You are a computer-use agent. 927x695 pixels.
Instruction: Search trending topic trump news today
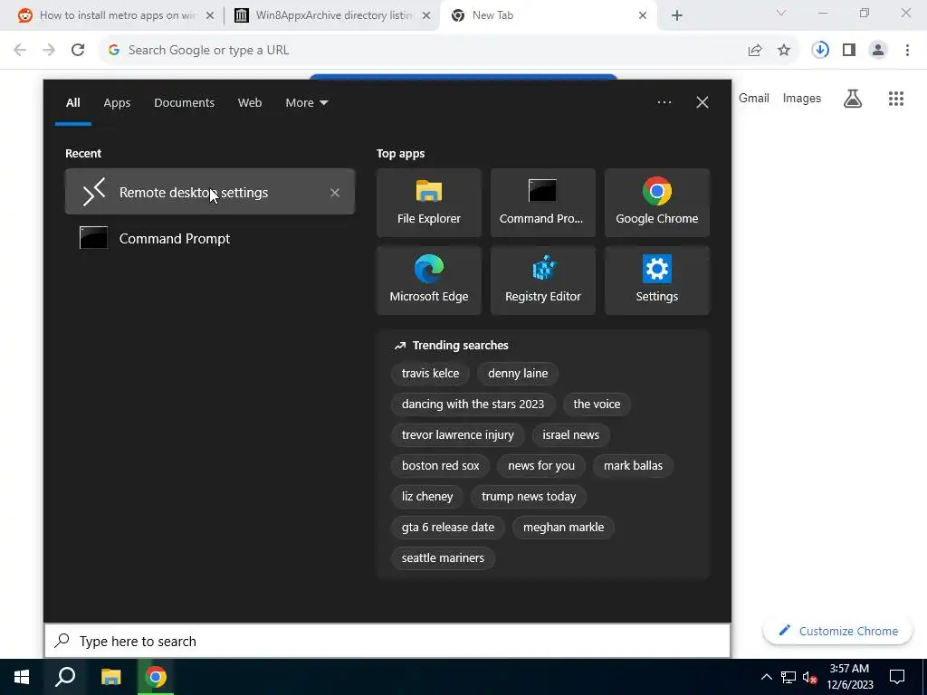(529, 496)
